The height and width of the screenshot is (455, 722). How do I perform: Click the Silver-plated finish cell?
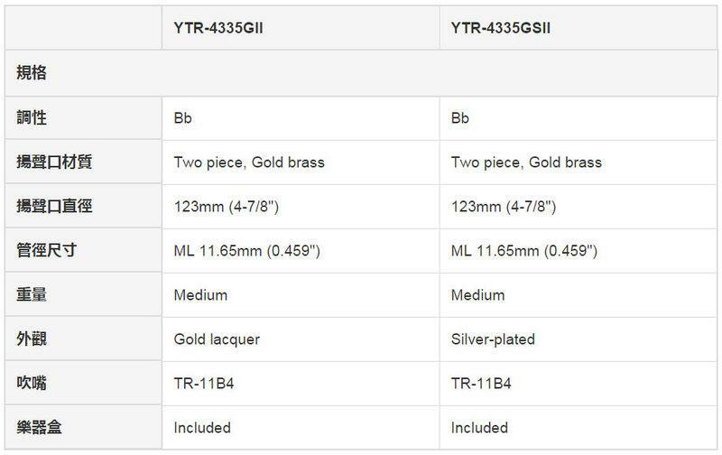493,339
